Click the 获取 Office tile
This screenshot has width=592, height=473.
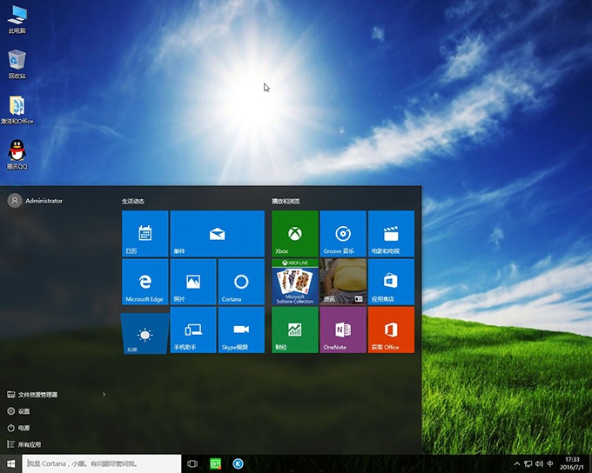coord(391,330)
